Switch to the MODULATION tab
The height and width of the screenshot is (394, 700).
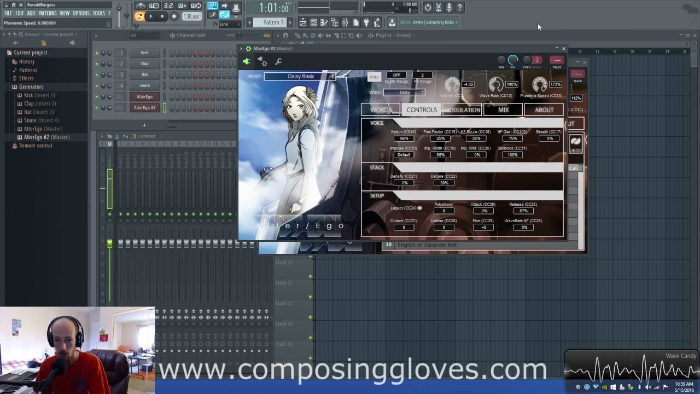click(x=462, y=110)
